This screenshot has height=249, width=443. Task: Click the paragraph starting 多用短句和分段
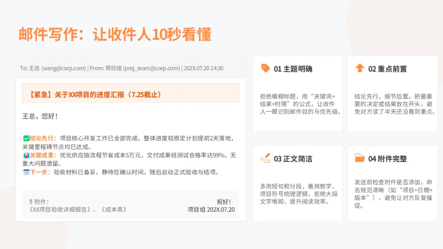[299, 194]
